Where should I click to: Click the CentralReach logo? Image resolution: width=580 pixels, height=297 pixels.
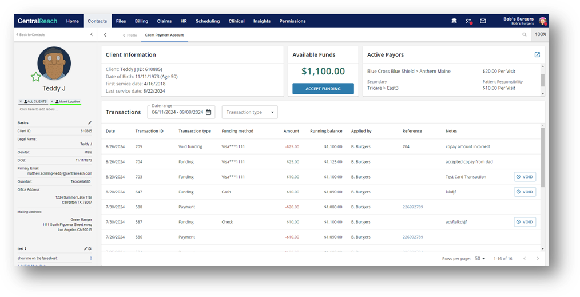(x=37, y=21)
